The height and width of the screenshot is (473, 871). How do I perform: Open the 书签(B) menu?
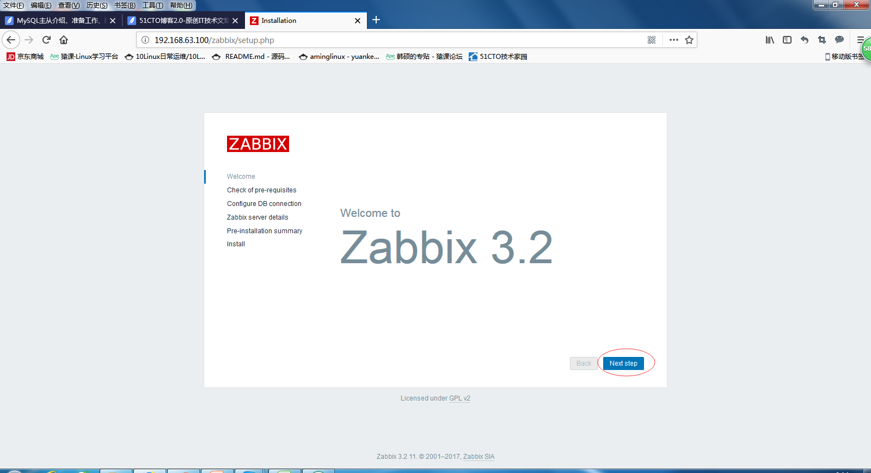coord(125,5)
